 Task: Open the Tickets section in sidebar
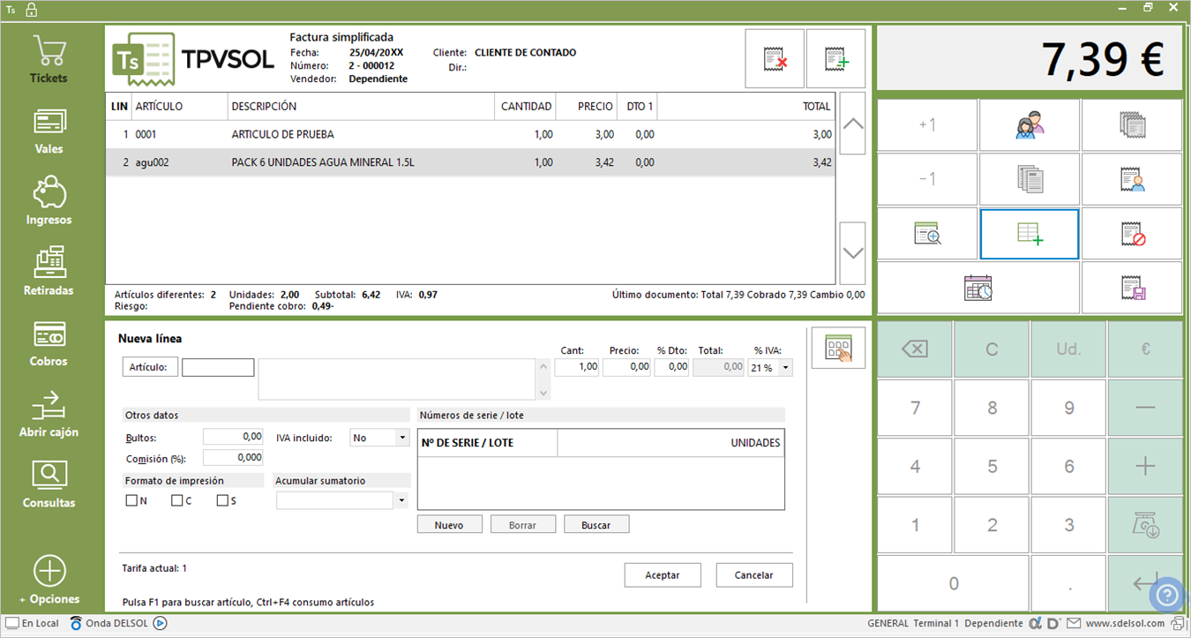tap(49, 59)
